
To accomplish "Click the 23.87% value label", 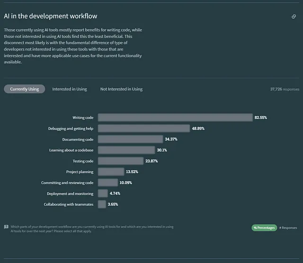I will pos(151,161).
